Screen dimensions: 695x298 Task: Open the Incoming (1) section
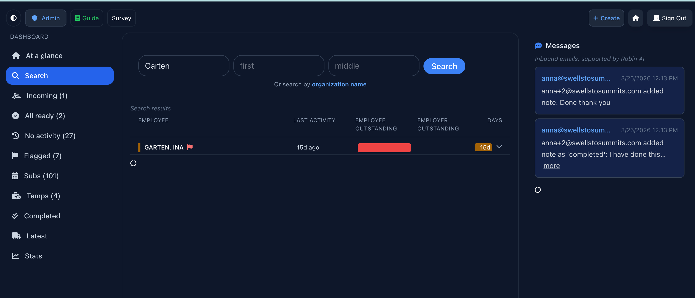click(47, 96)
